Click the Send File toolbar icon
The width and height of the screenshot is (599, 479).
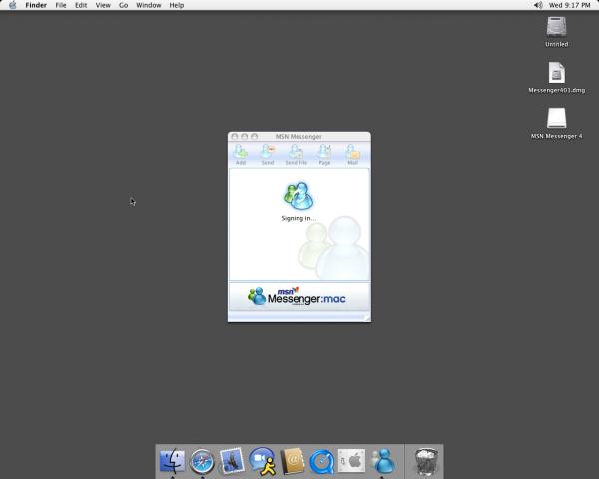point(297,155)
